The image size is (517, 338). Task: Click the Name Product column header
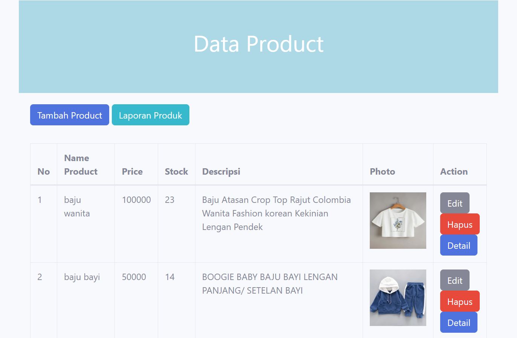(x=81, y=165)
